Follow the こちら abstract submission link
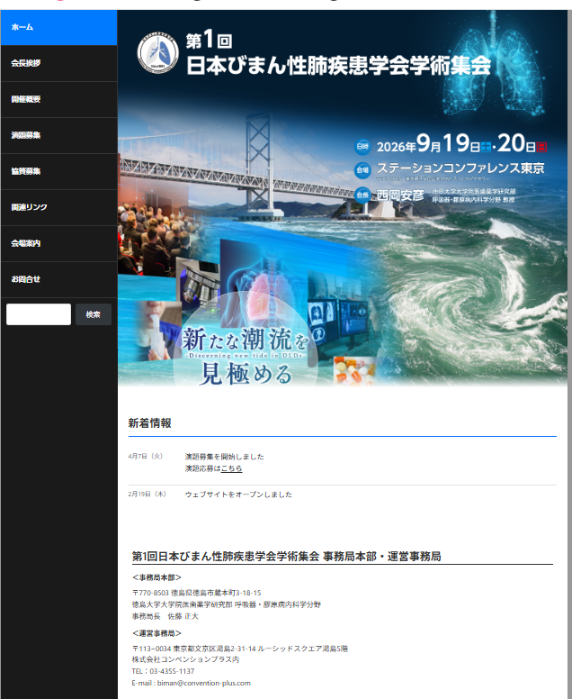572x699 pixels. pos(231,468)
